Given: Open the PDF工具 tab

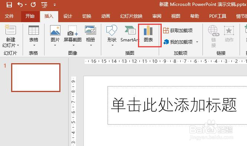Looking at the screenshot, I should coord(218,16).
